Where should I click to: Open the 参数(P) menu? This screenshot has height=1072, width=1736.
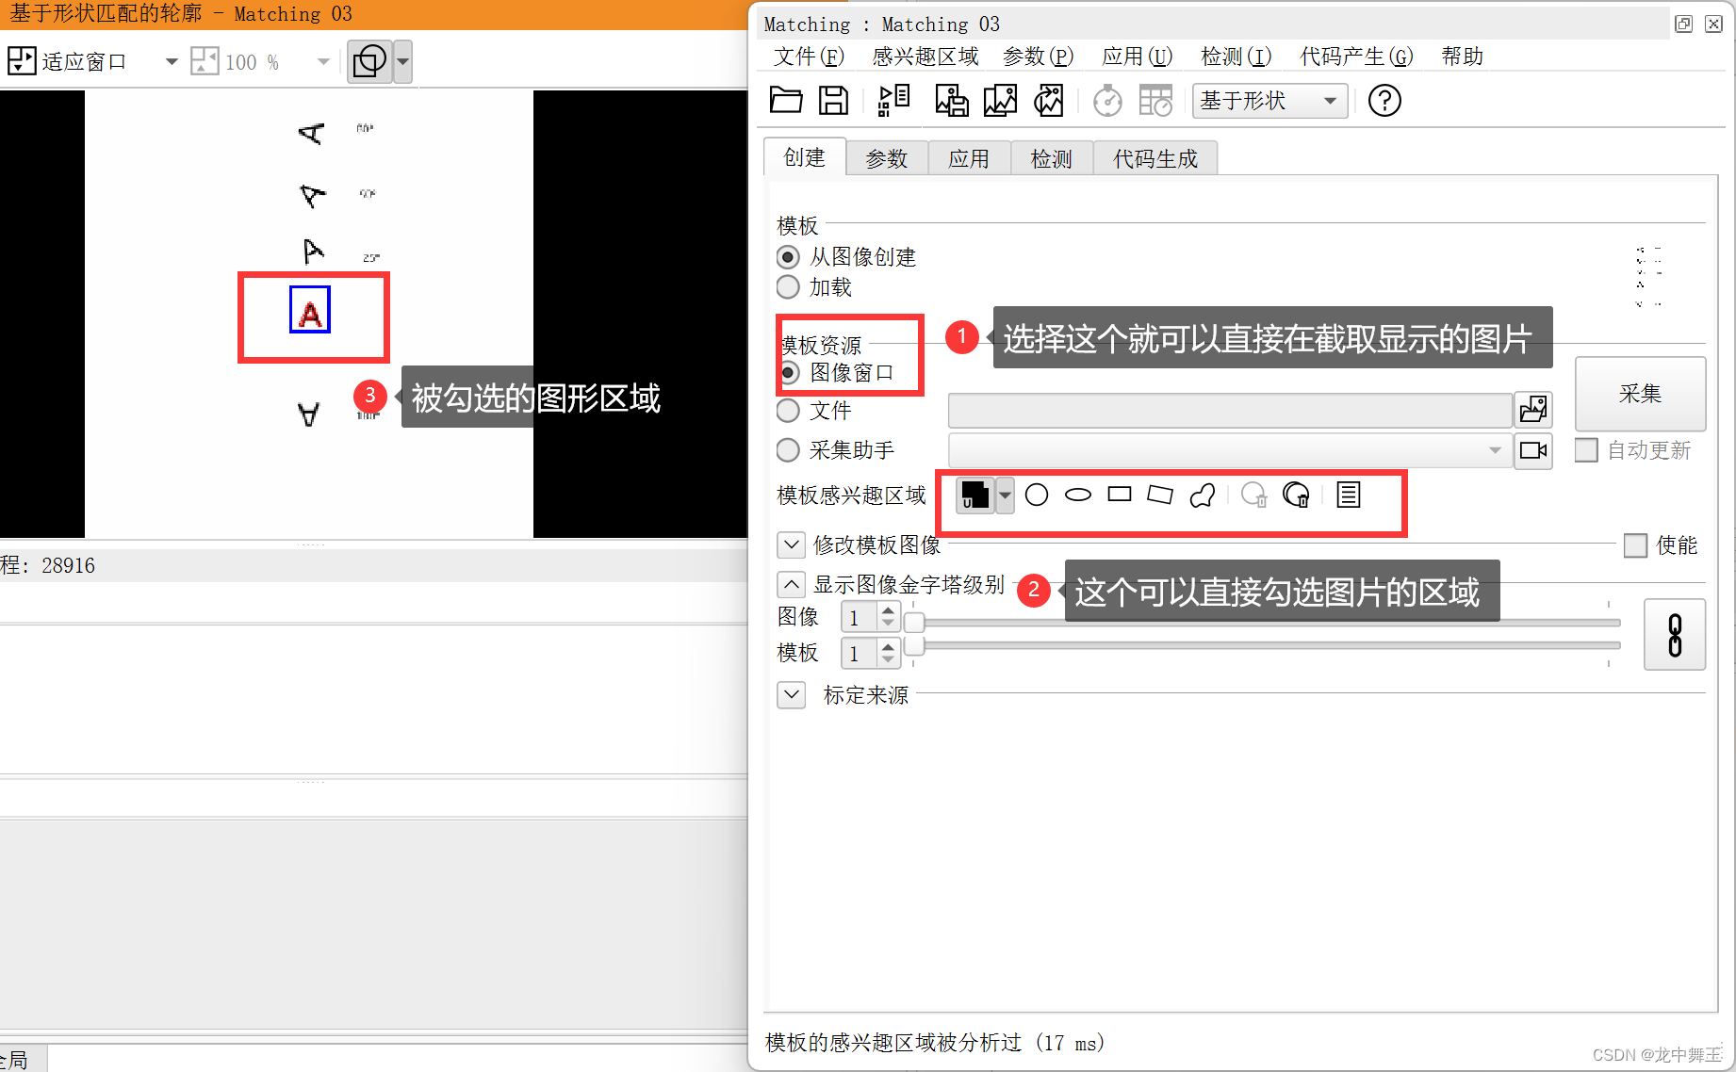point(1039,57)
